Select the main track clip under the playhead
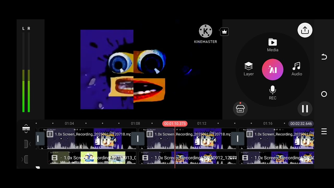Image resolution: width=334 pixels, height=188 pixels. [x=188, y=139]
